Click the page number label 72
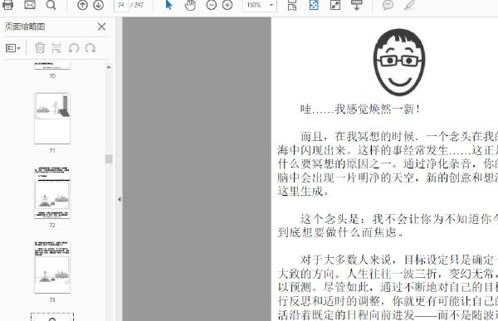Screen dimensions: 498x321 52,225
